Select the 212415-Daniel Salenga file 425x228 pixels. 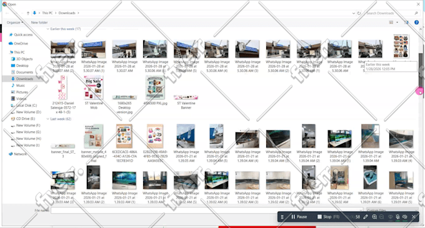pyautogui.click(x=63, y=95)
